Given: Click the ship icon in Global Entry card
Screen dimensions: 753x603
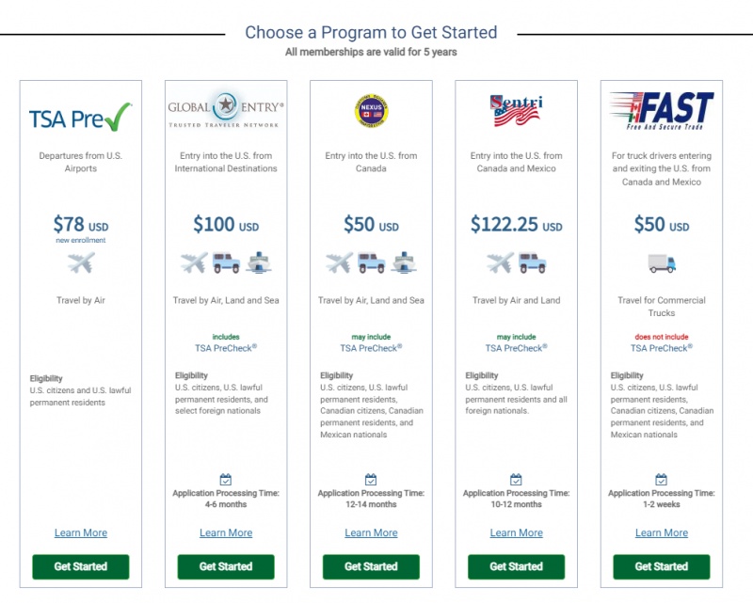Looking at the screenshot, I should click(x=259, y=262).
